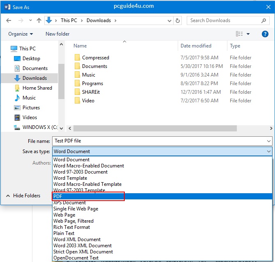Select Pictures in the navigation pane
This screenshot has height=262, width=275.
point(31,108)
